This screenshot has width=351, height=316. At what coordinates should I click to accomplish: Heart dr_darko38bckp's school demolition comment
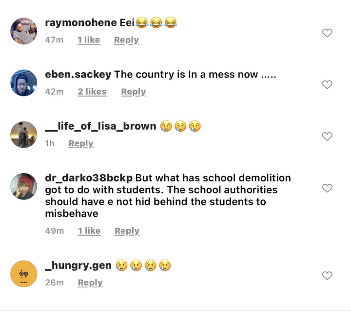[327, 188]
